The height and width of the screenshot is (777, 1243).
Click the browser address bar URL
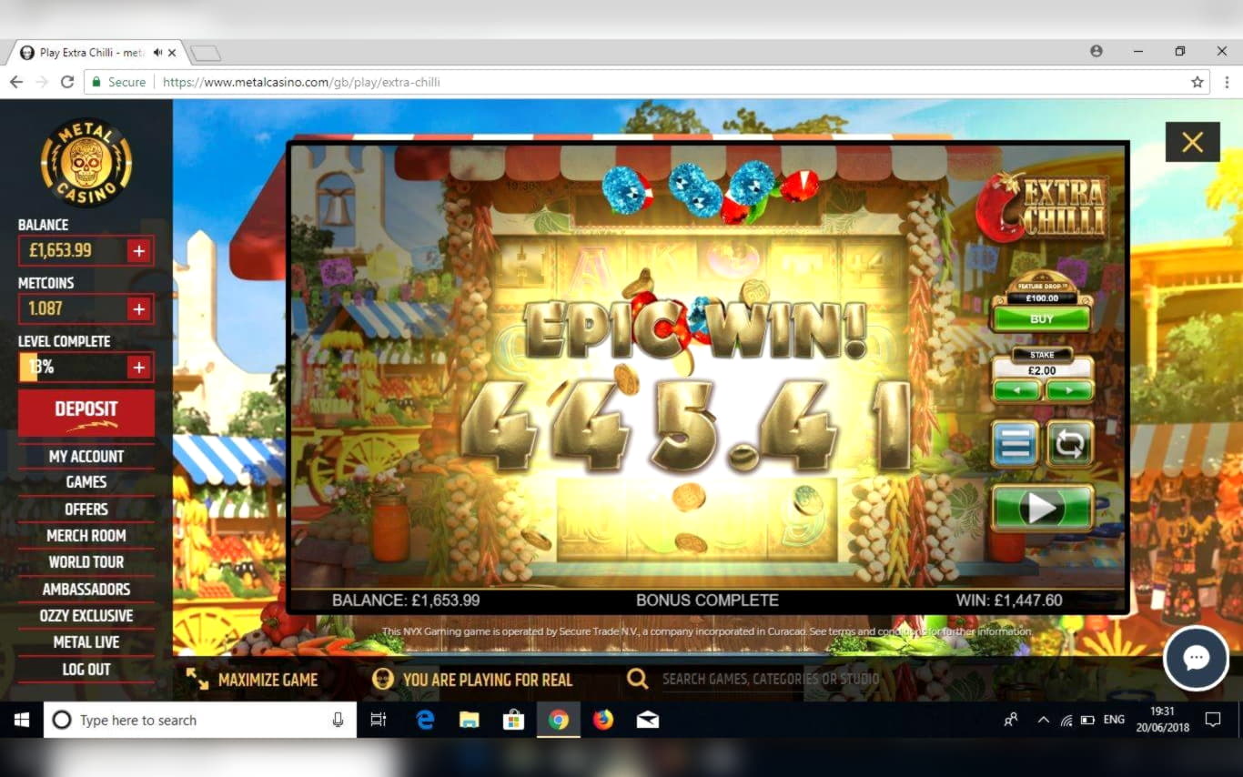pos(301,82)
